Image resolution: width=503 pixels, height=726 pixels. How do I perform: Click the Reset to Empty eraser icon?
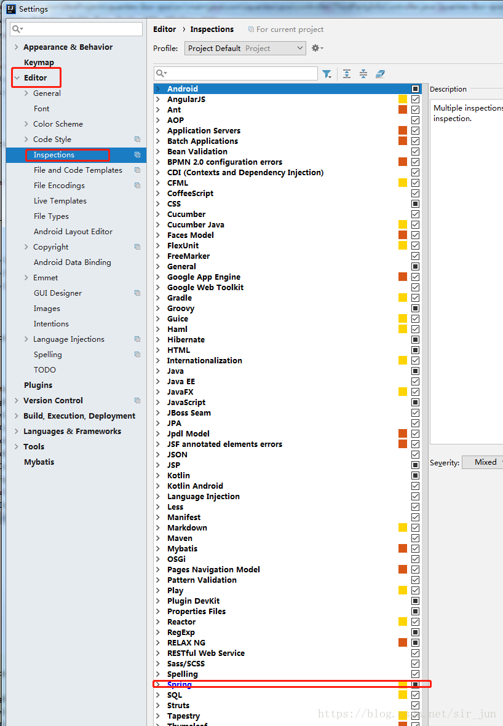[380, 74]
